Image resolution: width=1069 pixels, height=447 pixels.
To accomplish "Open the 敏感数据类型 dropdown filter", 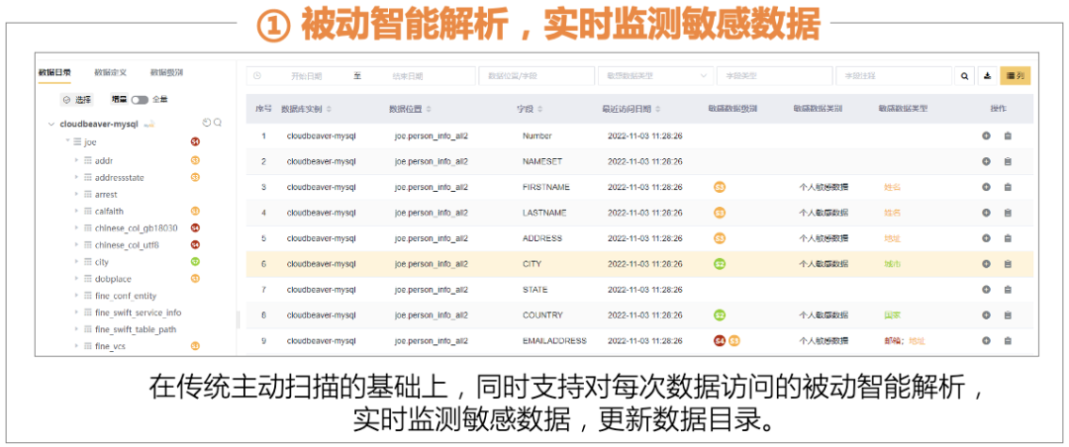I will (x=654, y=75).
